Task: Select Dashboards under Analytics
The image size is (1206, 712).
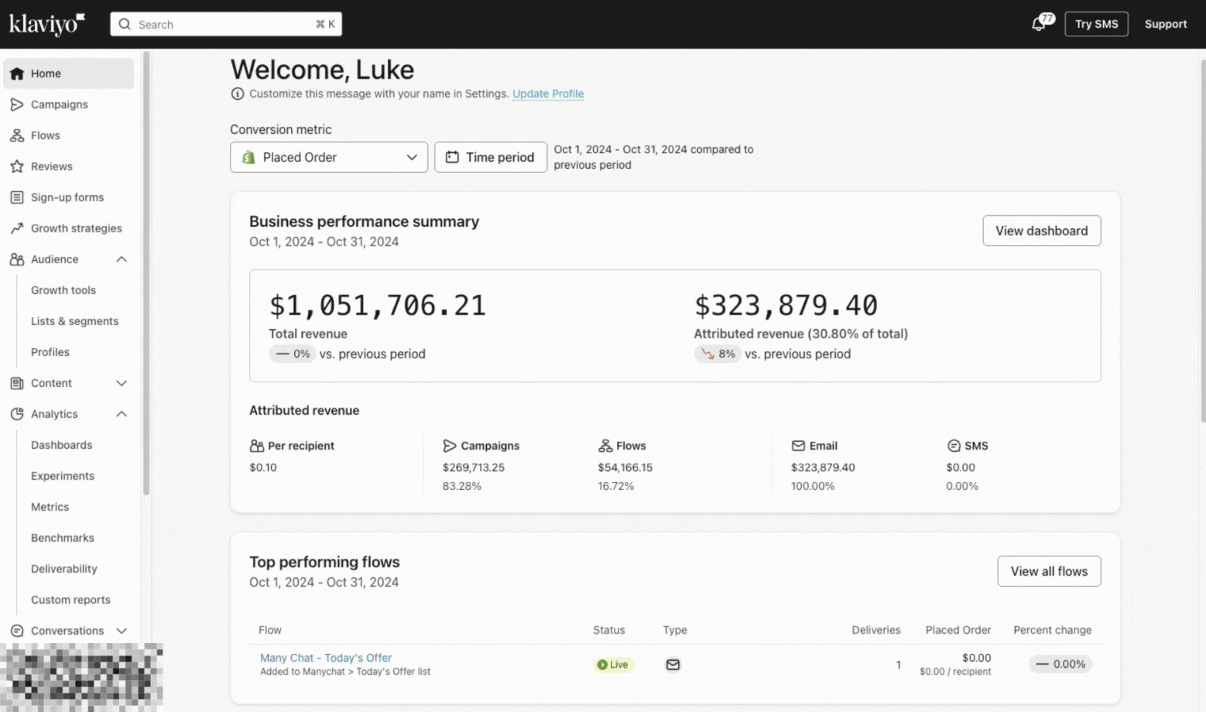Action: point(61,445)
